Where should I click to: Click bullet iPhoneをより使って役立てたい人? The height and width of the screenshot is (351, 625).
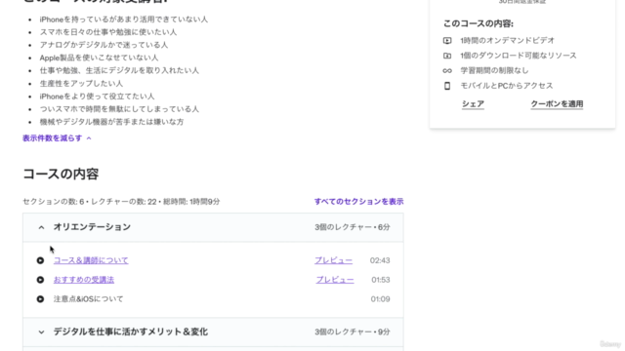(x=97, y=97)
